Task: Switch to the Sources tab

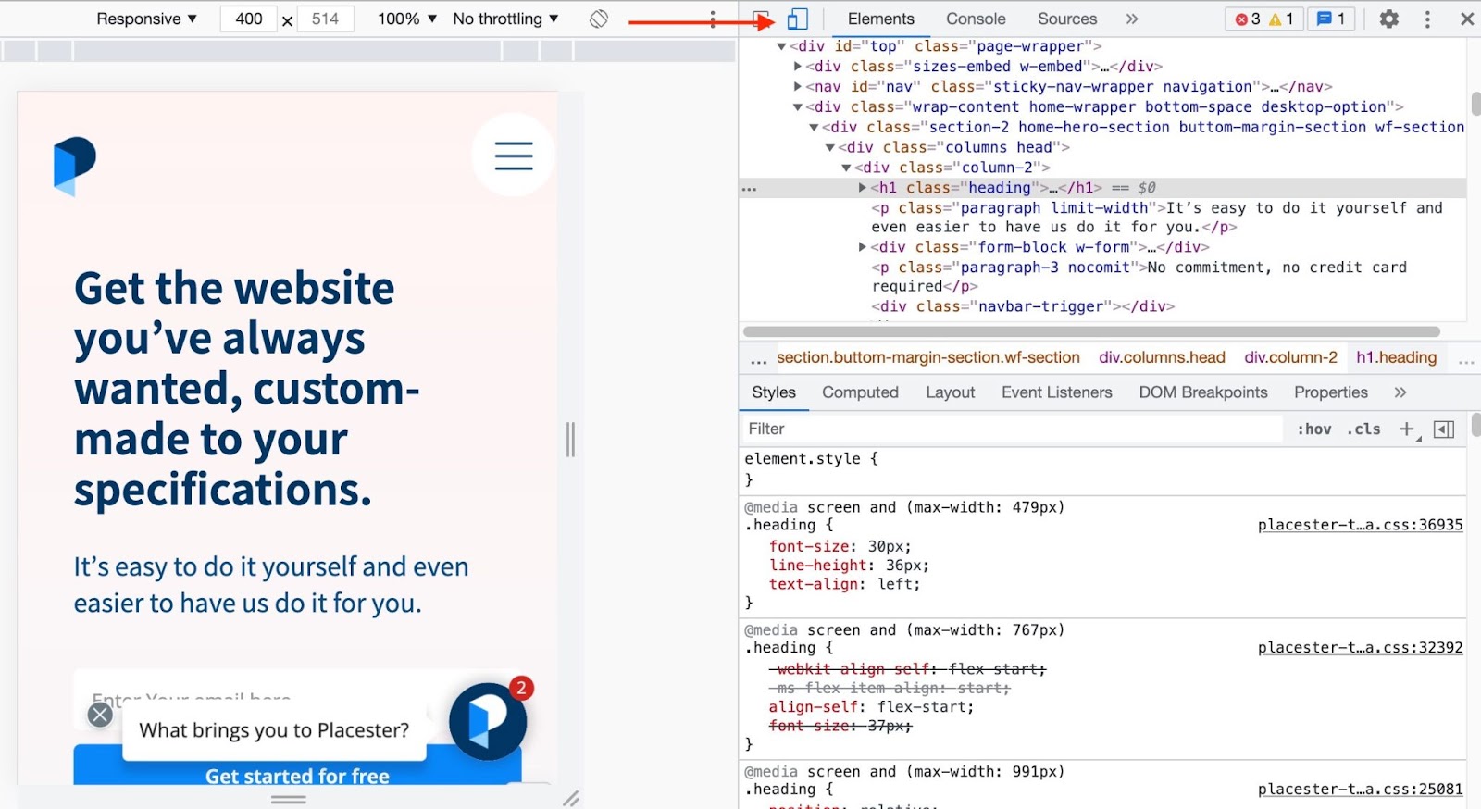Action: [1067, 19]
